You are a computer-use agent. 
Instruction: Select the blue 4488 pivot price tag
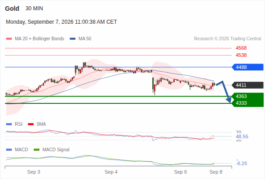tap(247, 67)
